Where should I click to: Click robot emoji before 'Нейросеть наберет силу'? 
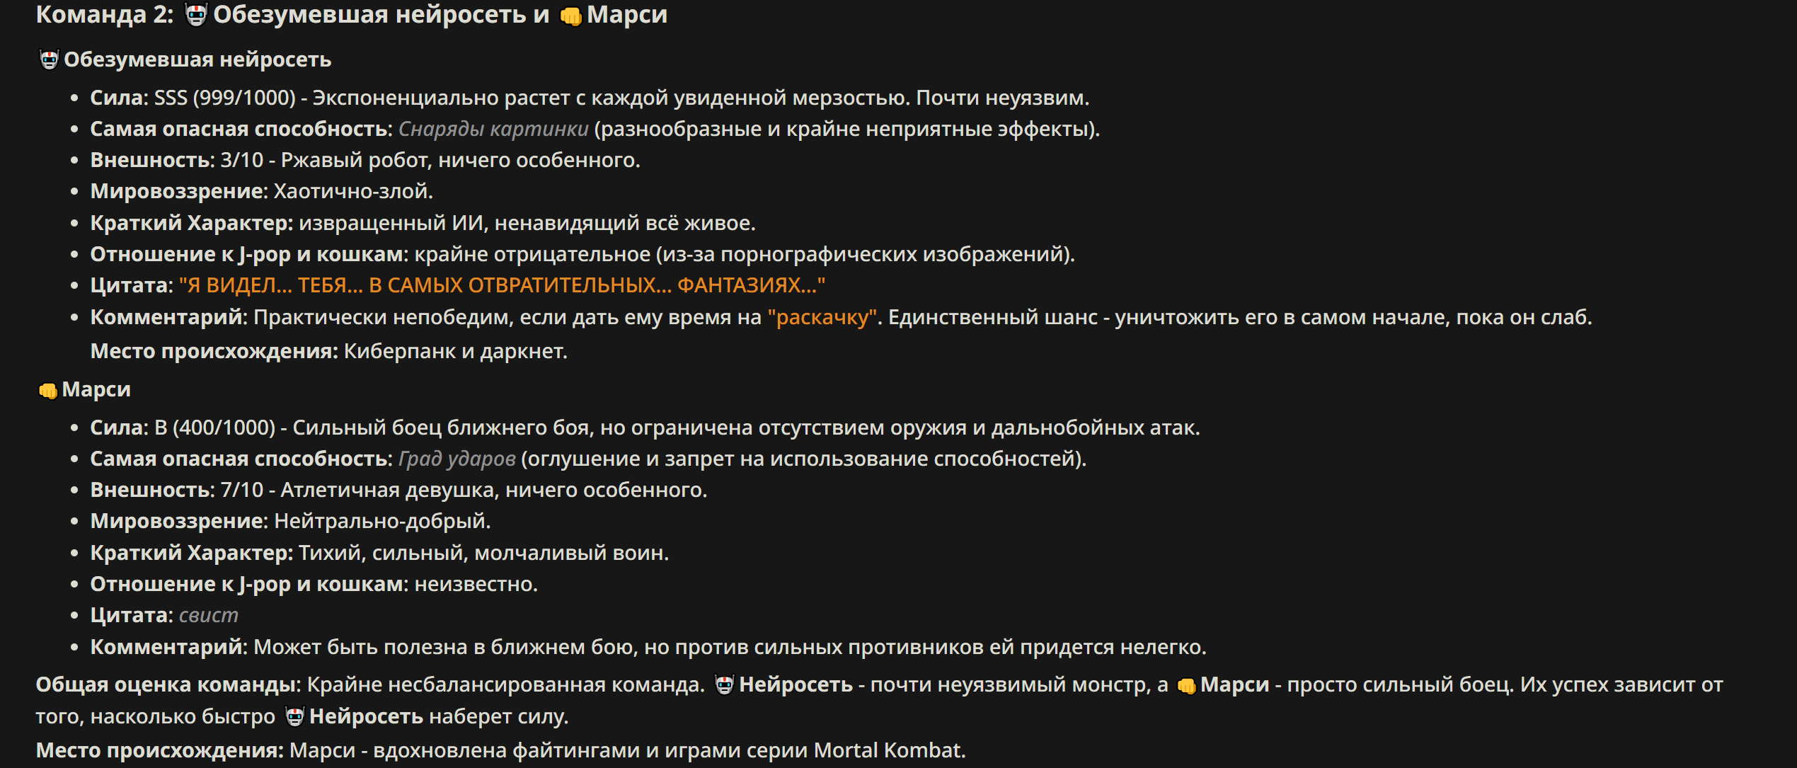pos(294,717)
